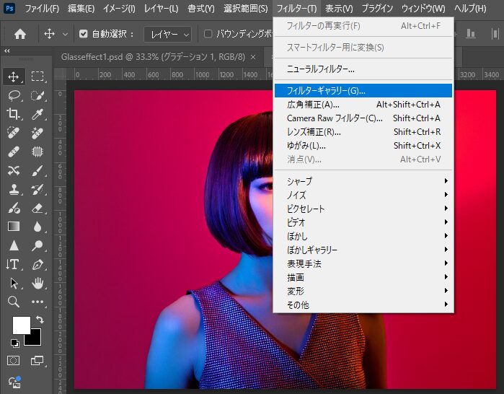Select the Patch tool
This screenshot has height=394, width=504.
coord(37,152)
